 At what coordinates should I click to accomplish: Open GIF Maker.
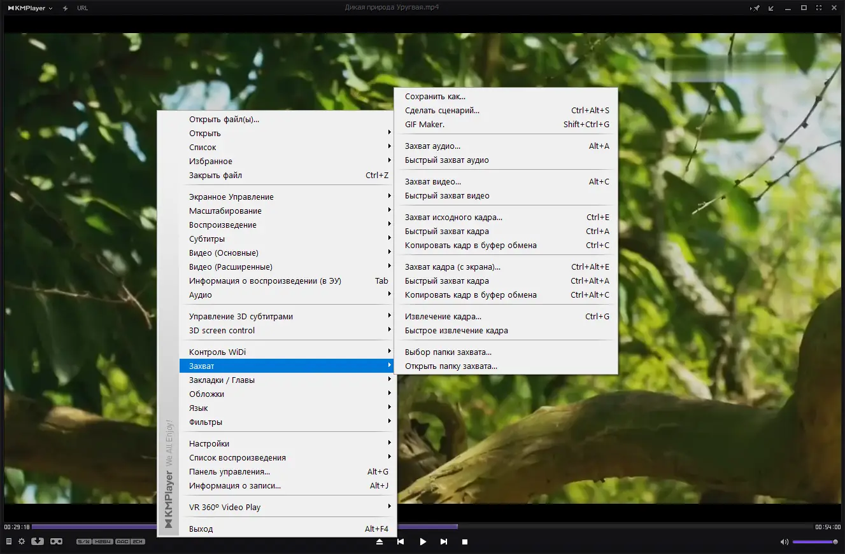pos(506,125)
